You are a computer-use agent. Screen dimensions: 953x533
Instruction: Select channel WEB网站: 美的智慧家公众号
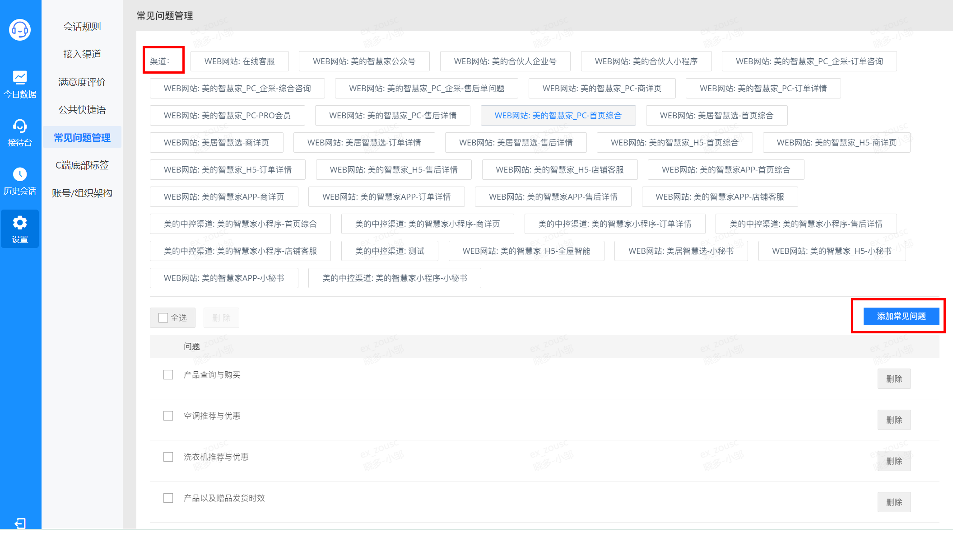coord(364,61)
